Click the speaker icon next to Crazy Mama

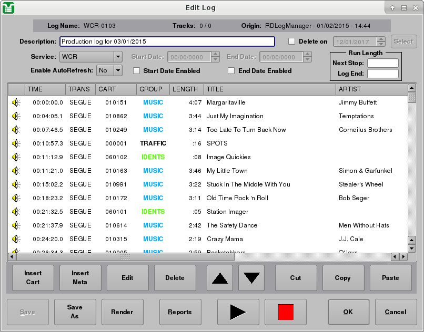click(16, 238)
